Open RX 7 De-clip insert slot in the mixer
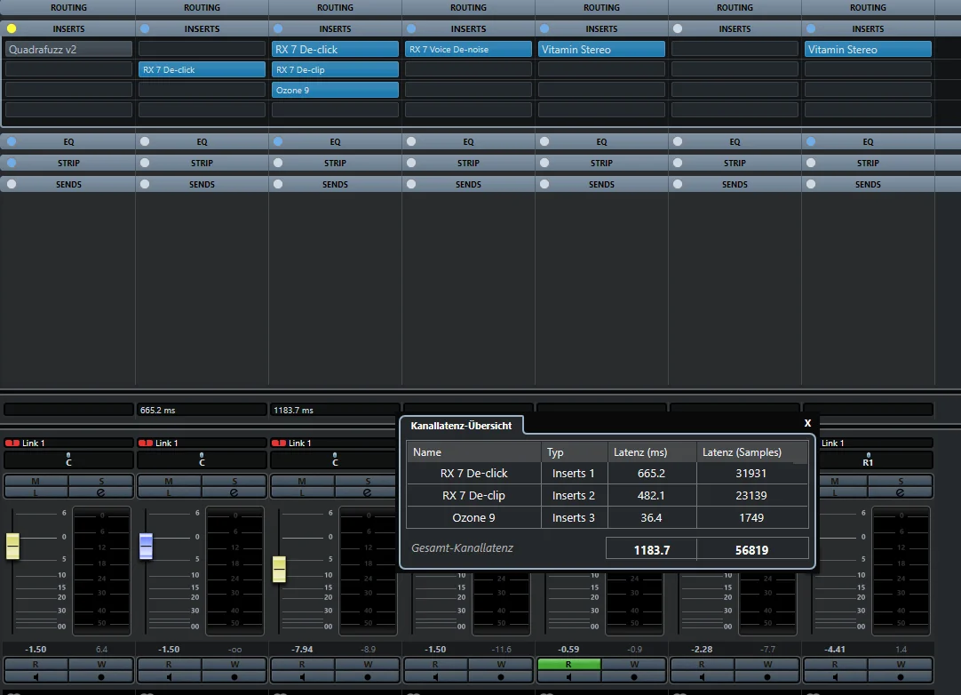Viewport: 961px width, 695px height. 335,70
